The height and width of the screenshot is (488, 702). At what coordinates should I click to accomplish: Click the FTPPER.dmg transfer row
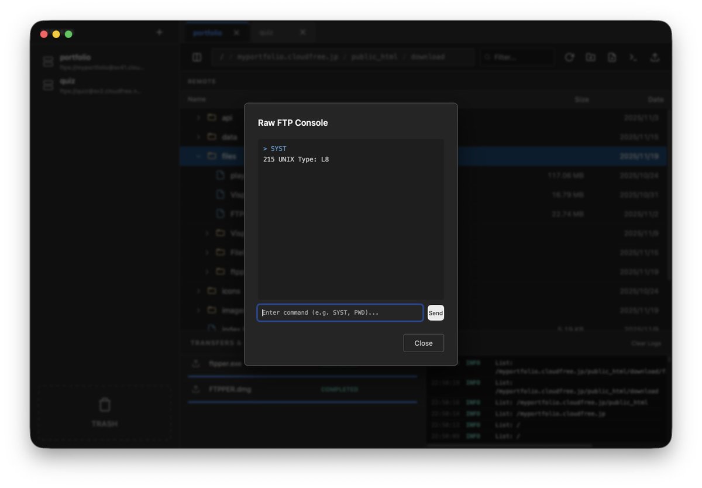[303, 390]
